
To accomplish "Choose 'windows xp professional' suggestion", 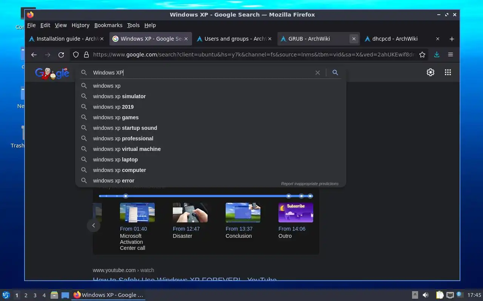I will click(x=211, y=138).
